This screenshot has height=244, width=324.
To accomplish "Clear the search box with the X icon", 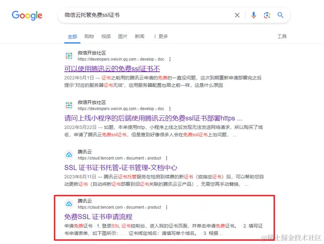I will 237,15.
